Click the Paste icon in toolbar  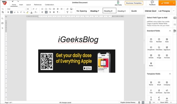click(x=3, y=12)
